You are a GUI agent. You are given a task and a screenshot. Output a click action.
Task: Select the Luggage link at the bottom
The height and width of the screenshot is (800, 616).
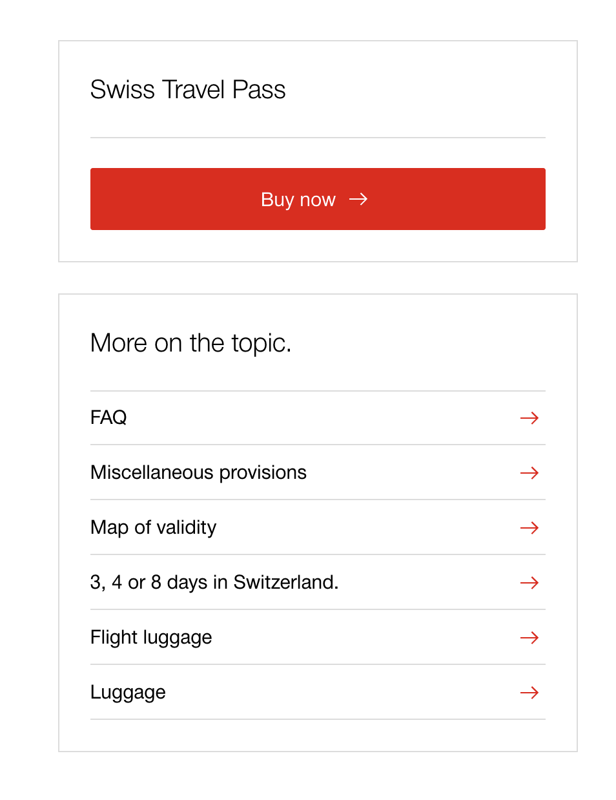128,692
